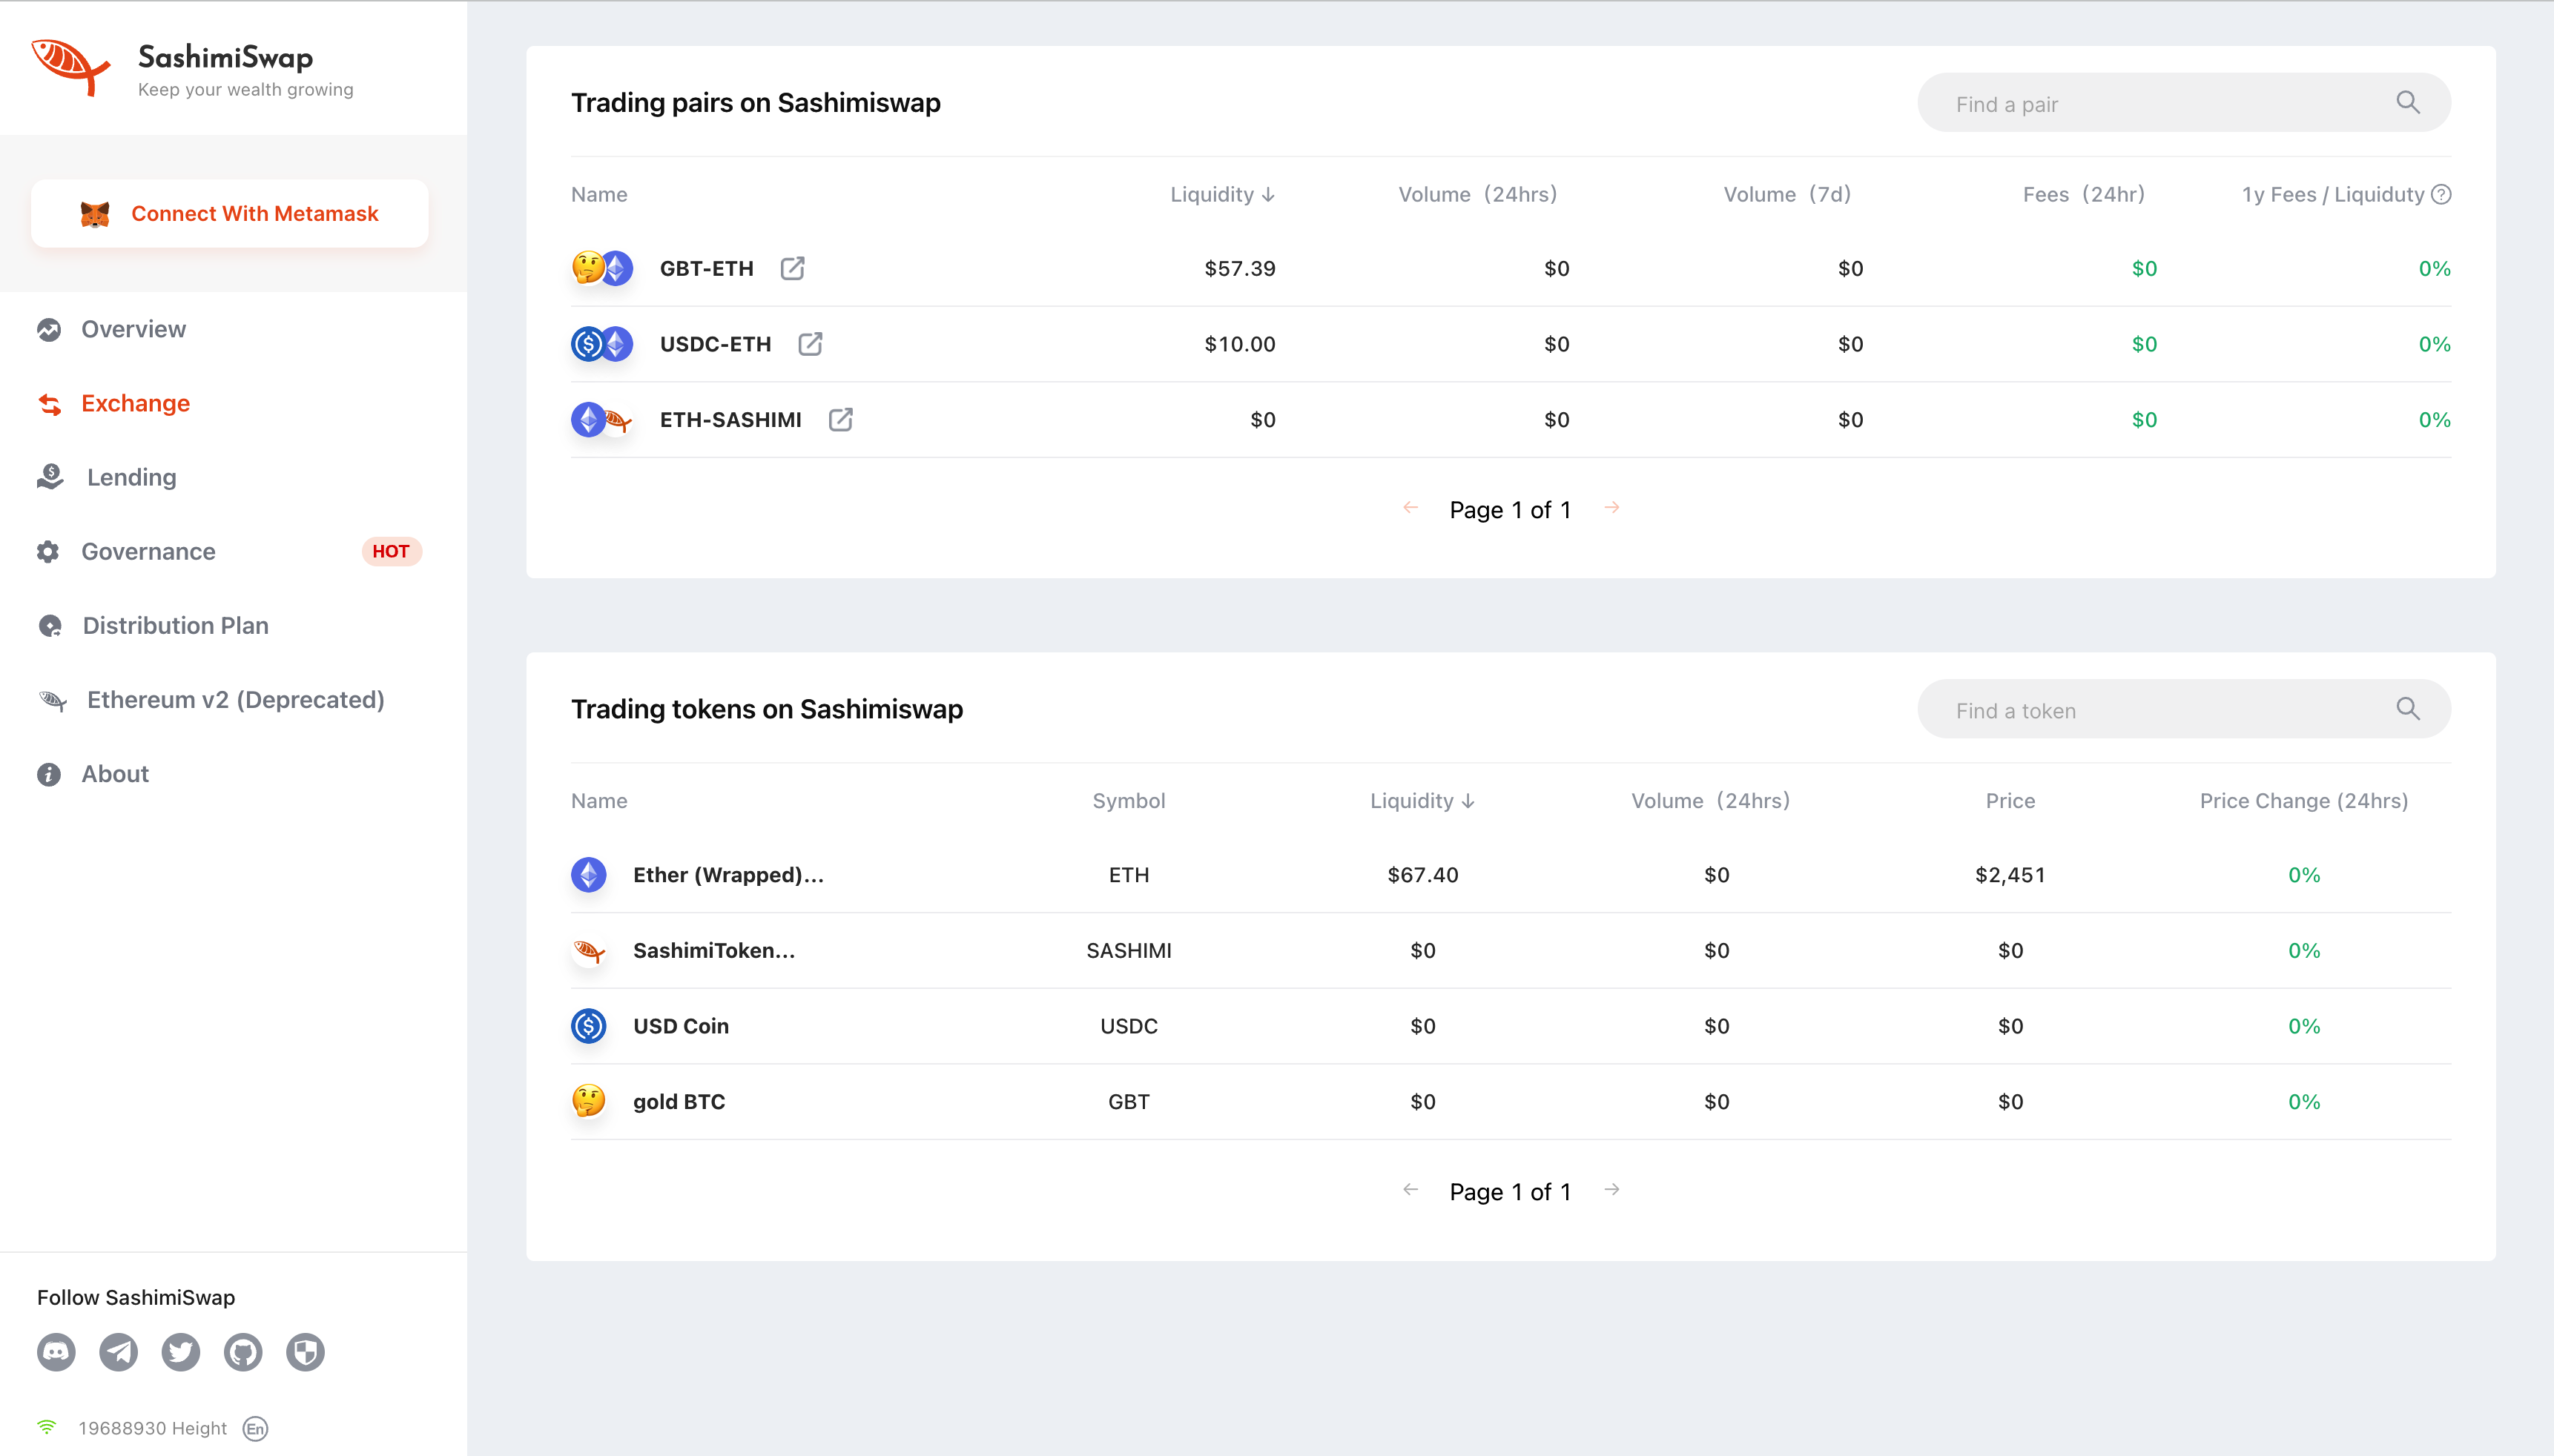Click the ETH-SASHIMI token pair icon
The width and height of the screenshot is (2554, 1456).
[602, 420]
